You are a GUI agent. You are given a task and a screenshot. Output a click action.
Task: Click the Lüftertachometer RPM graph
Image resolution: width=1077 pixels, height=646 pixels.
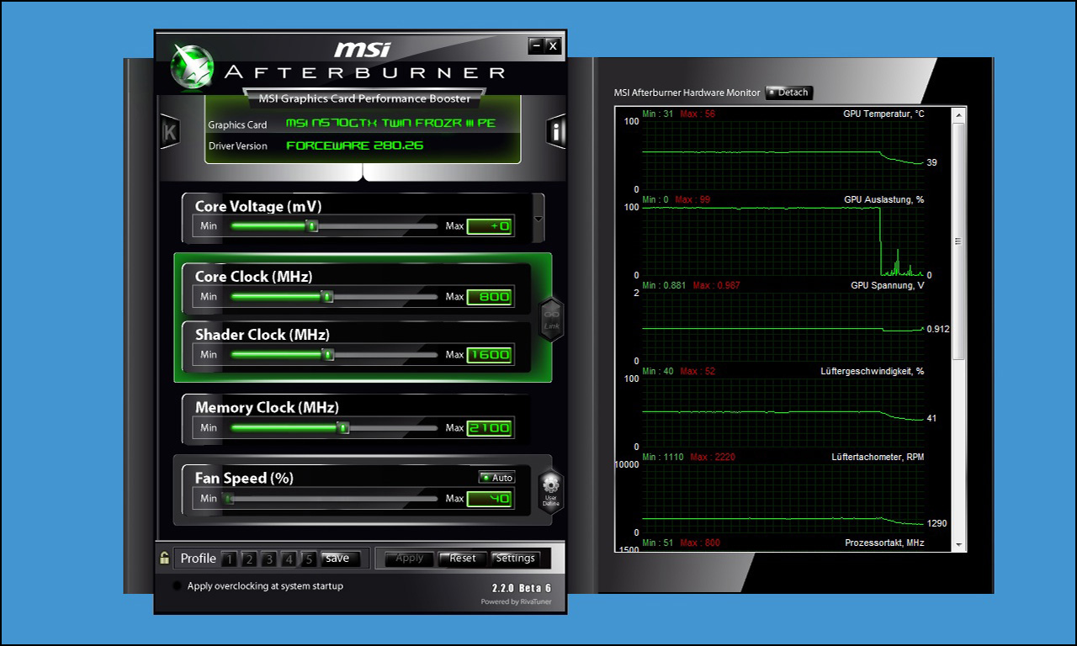(783, 498)
